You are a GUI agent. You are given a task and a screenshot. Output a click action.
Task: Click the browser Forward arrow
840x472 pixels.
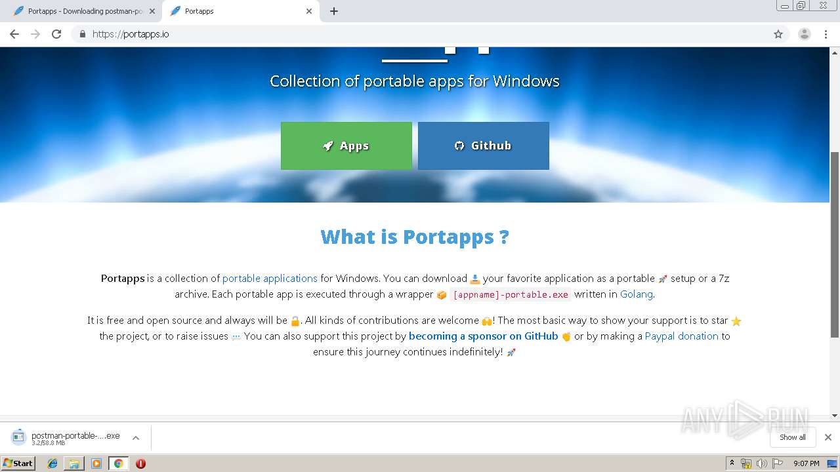(35, 34)
